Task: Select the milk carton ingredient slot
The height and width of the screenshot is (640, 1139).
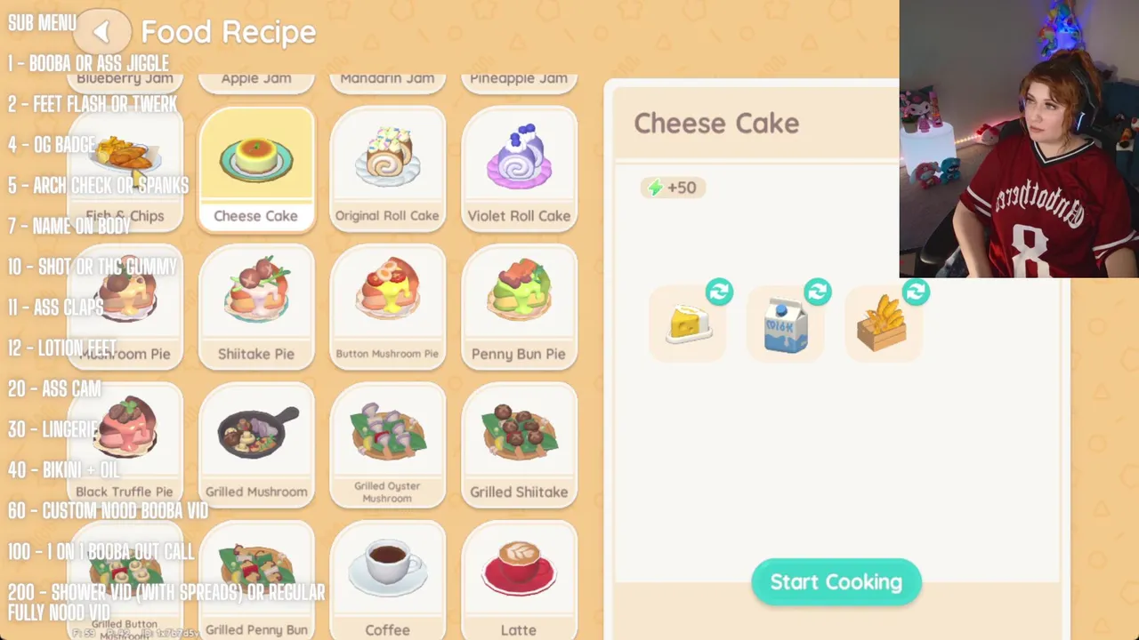Action: pyautogui.click(x=786, y=324)
